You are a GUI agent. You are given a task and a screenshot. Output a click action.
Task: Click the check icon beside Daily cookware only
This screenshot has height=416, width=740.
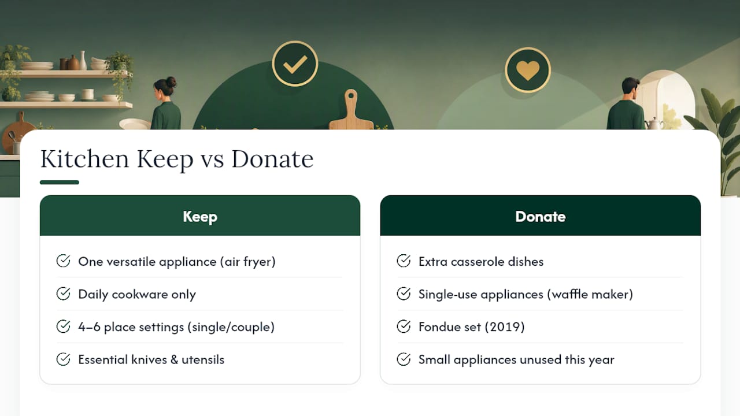coord(63,294)
